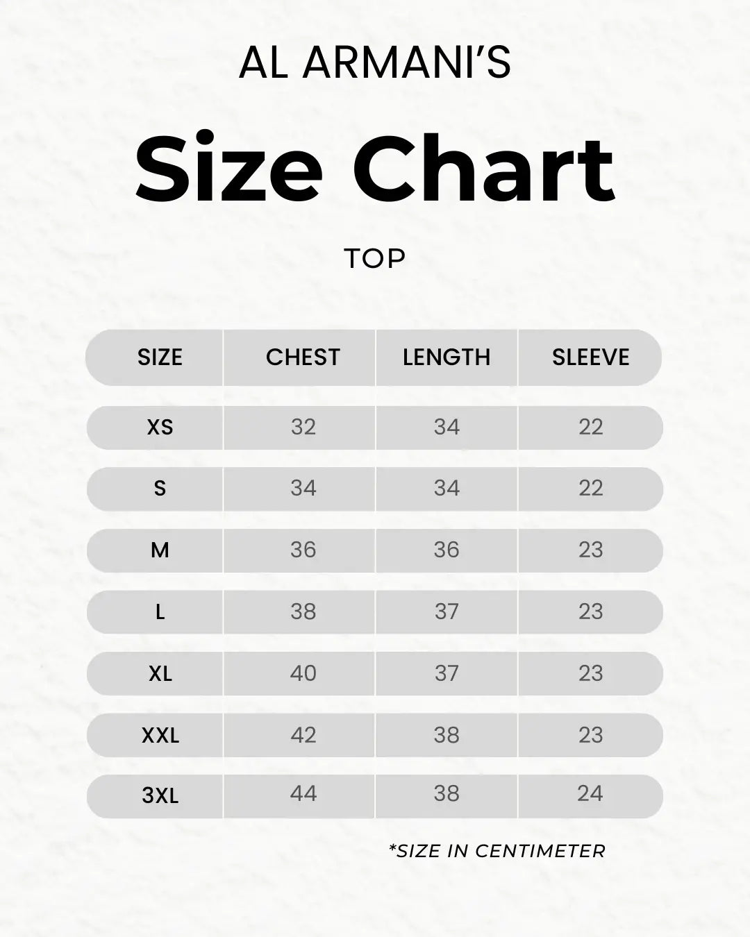The height and width of the screenshot is (937, 750).
Task: Click the LENGTH column header
Action: (x=447, y=357)
